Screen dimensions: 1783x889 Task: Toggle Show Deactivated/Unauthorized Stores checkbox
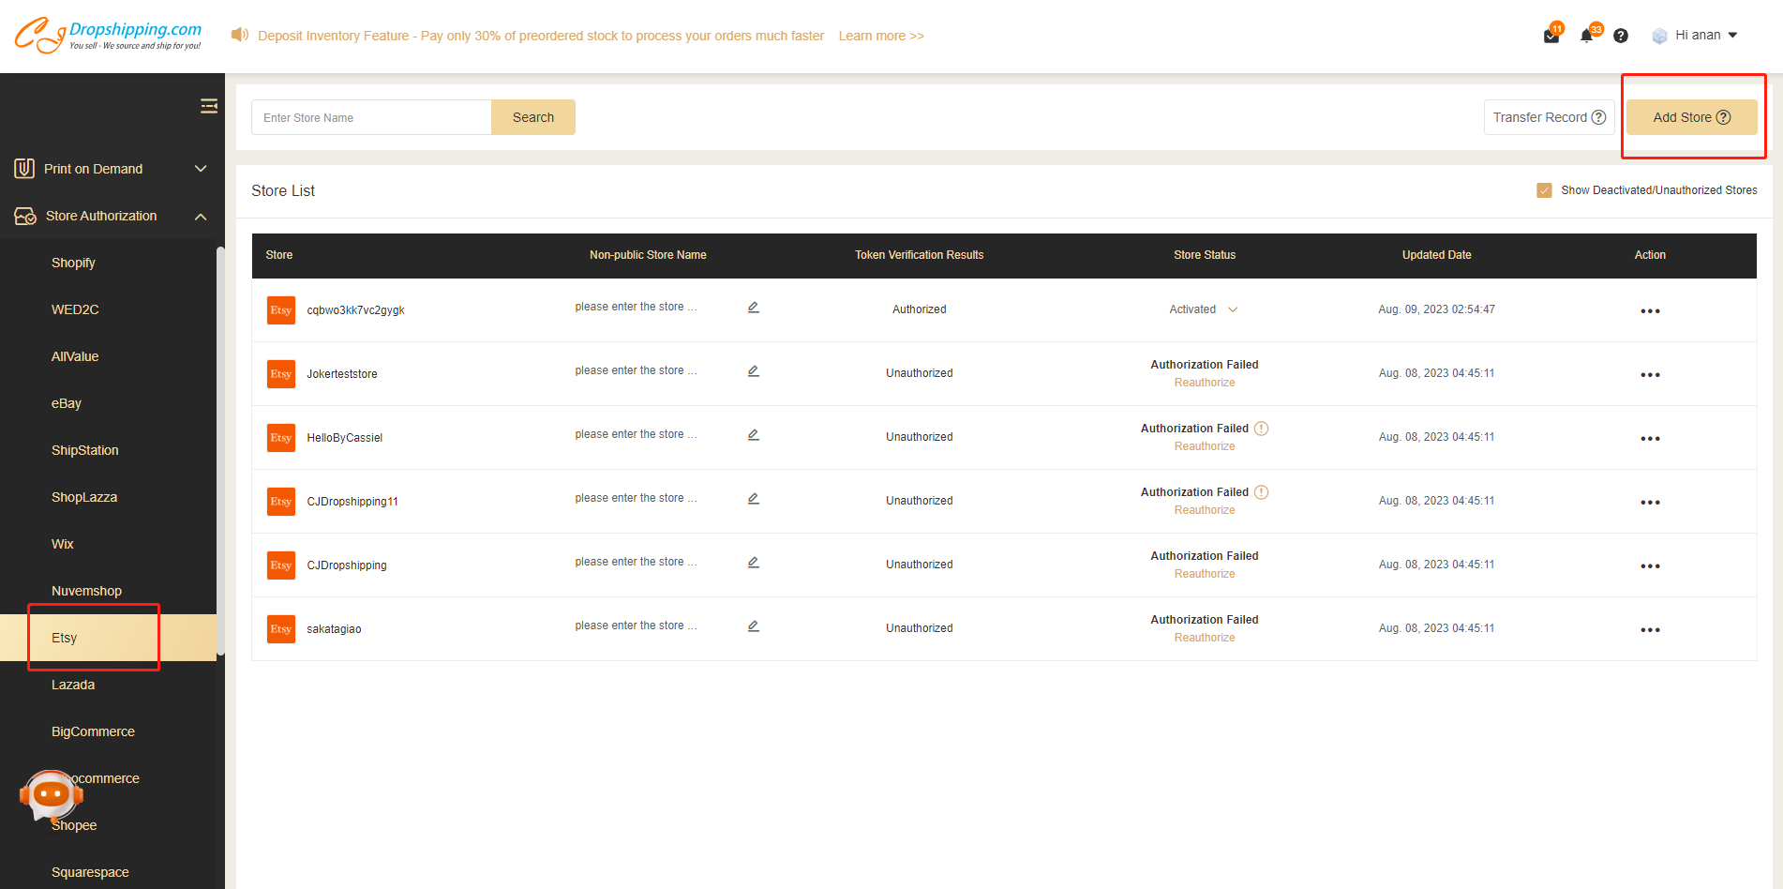click(x=1544, y=190)
